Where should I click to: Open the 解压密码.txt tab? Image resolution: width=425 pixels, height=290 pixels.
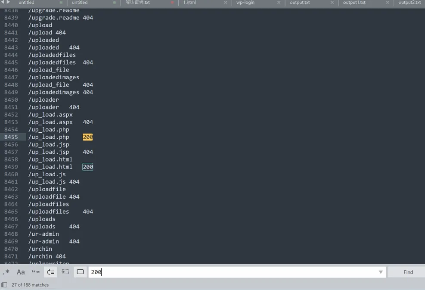point(137,3)
